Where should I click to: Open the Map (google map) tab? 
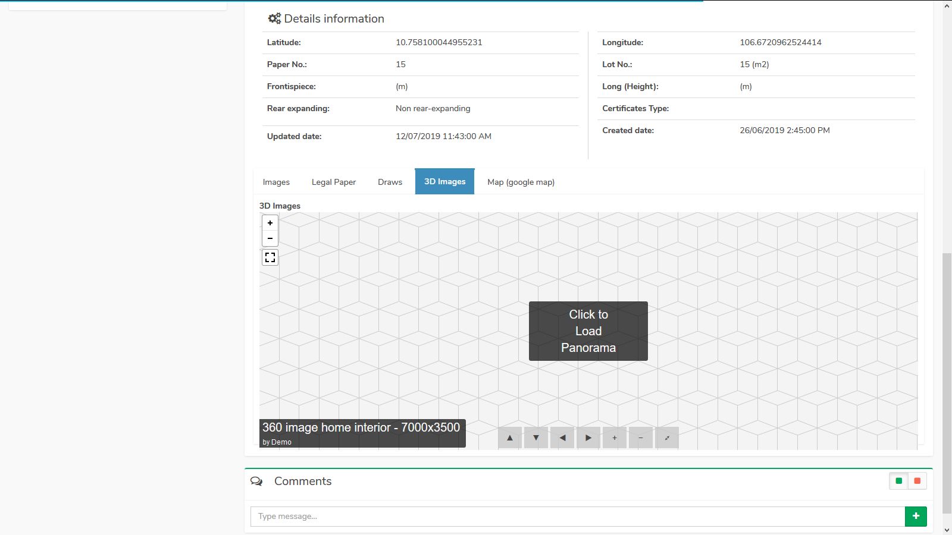(x=521, y=182)
